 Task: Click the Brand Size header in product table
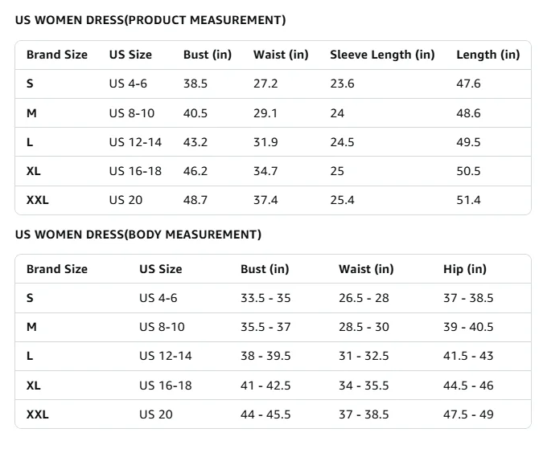coord(57,55)
